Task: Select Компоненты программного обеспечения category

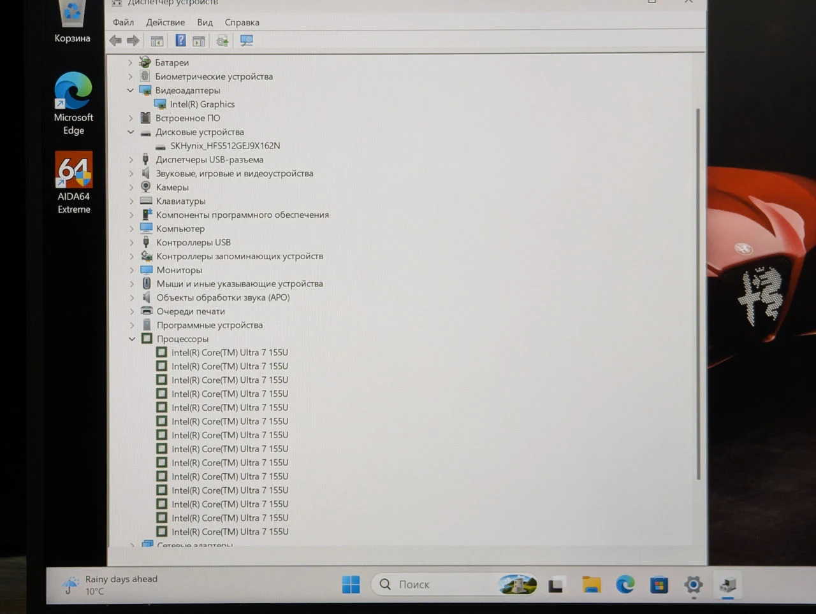Action: (242, 215)
